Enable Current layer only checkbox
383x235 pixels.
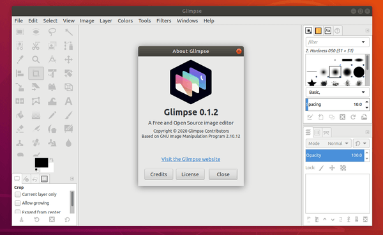pyautogui.click(x=18, y=194)
